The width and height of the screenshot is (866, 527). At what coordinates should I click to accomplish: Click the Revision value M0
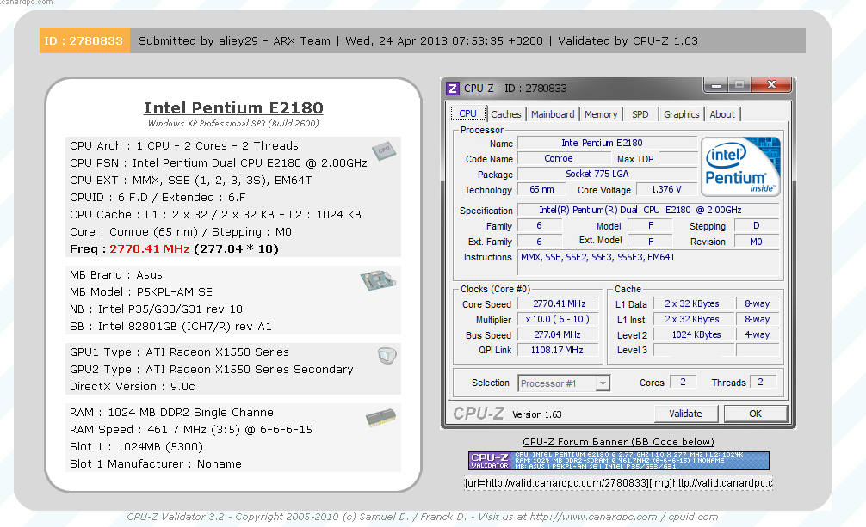(x=756, y=242)
